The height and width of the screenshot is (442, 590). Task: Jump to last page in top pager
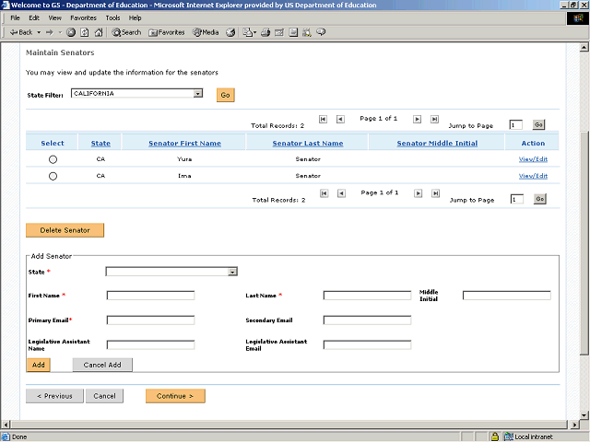pyautogui.click(x=434, y=119)
